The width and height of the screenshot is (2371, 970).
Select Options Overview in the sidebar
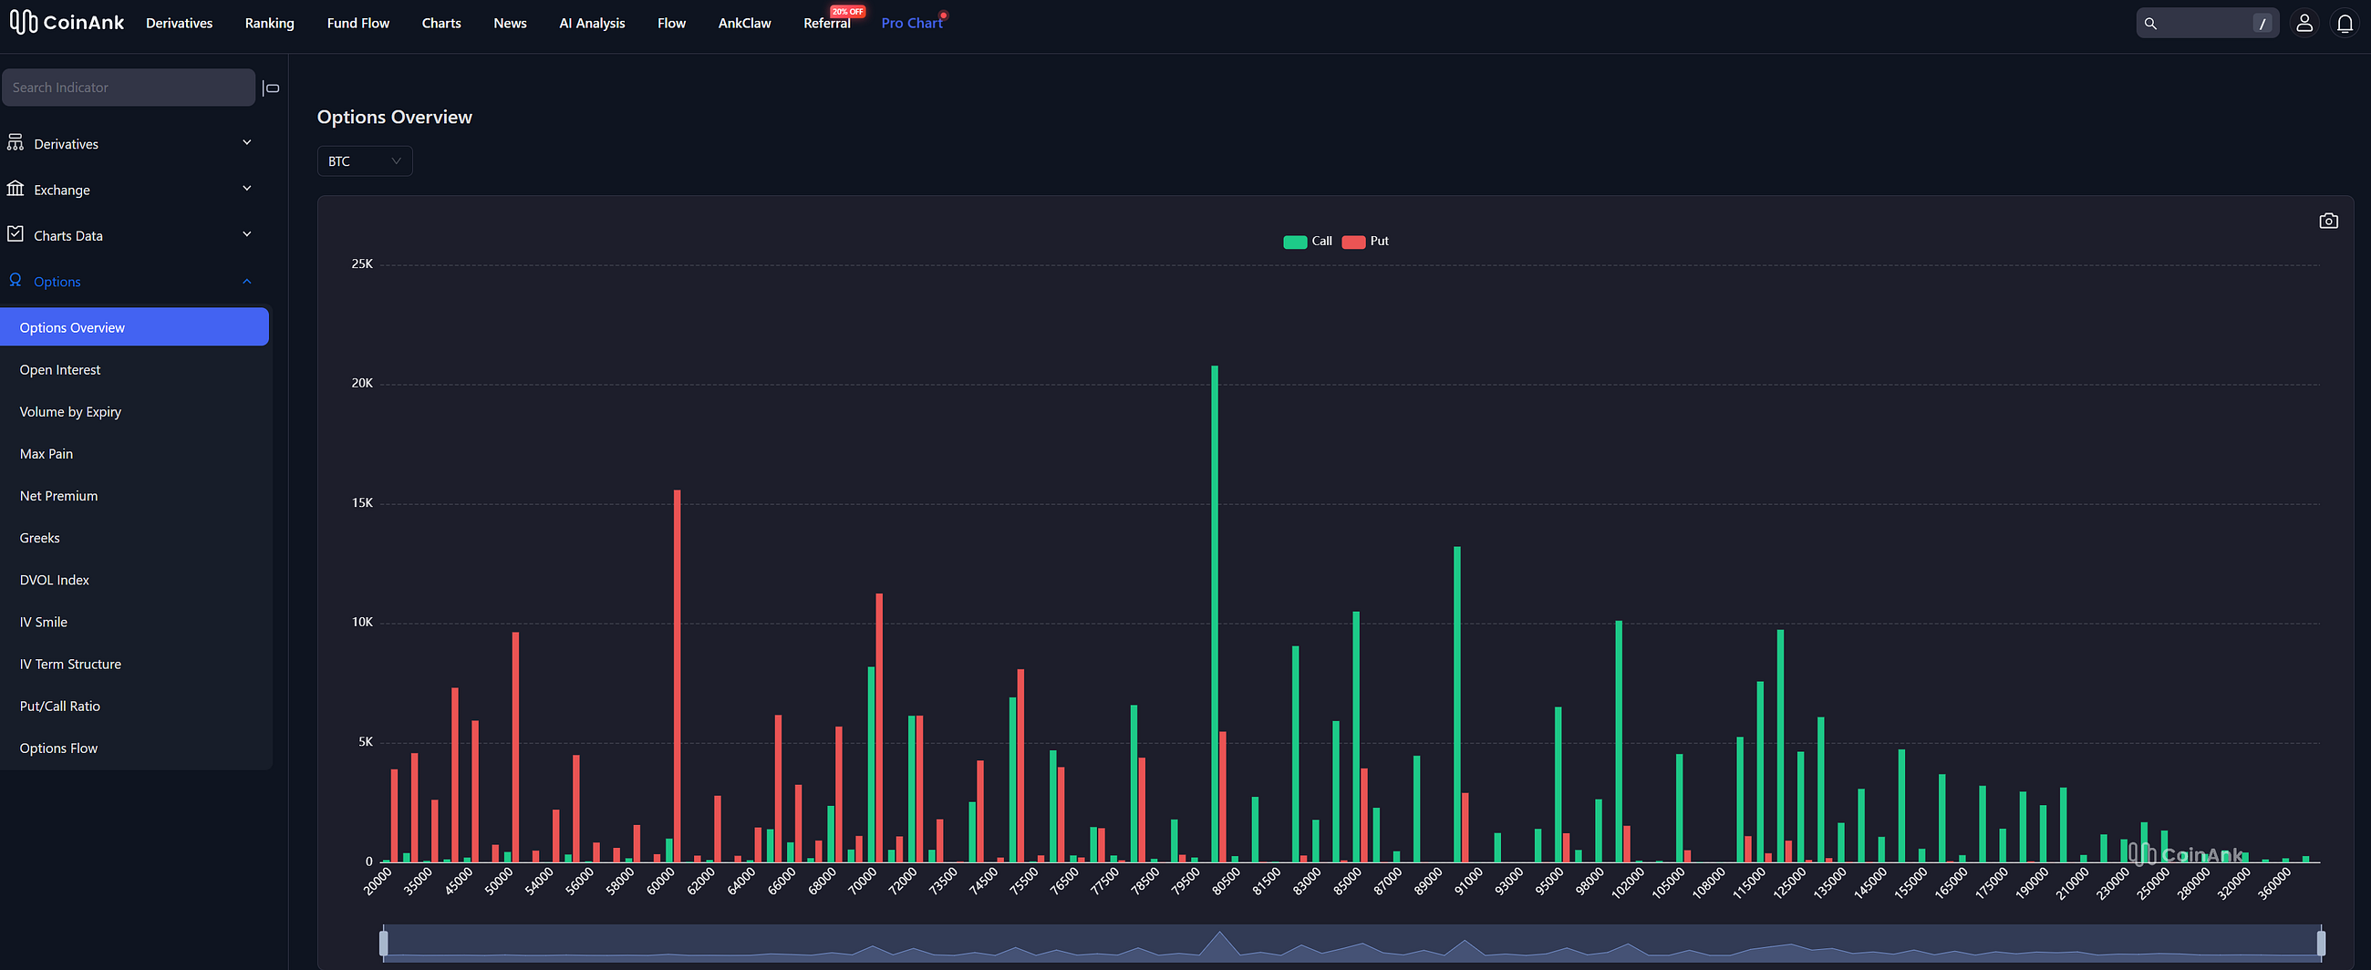pyautogui.click(x=134, y=327)
